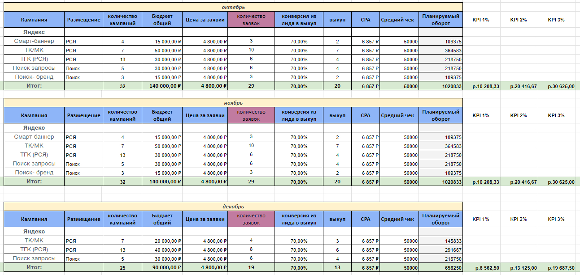The height and width of the screenshot is (275, 580).
Task: Select November ТК/МК turnover cell 364583
Action: 441,146
